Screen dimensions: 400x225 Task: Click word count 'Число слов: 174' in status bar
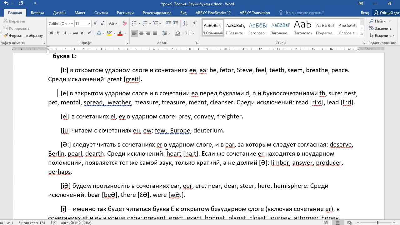[32, 223]
